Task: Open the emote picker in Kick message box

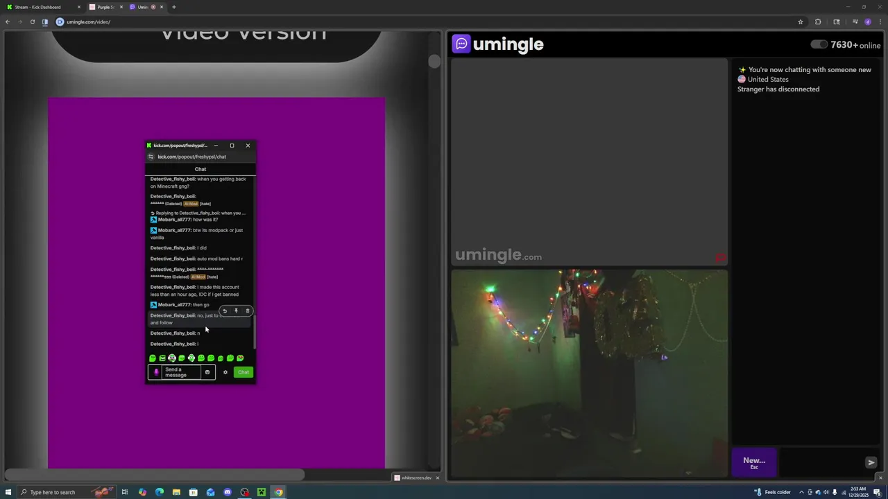Action: point(207,372)
